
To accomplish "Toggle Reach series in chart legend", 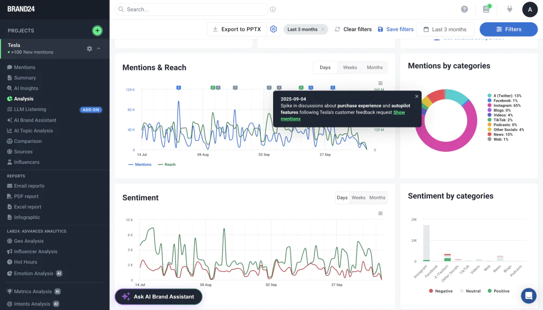I will point(167,165).
